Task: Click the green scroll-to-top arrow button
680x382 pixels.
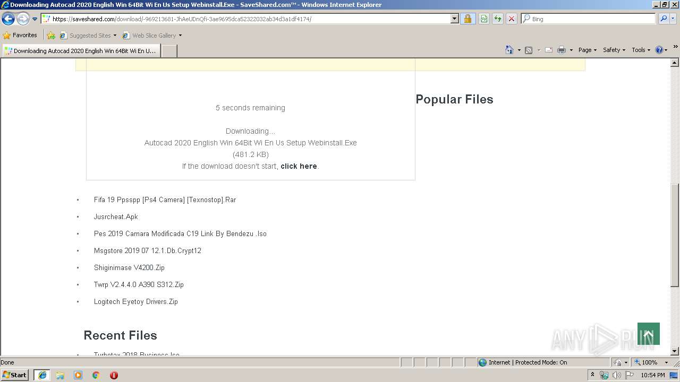Action: pos(648,334)
